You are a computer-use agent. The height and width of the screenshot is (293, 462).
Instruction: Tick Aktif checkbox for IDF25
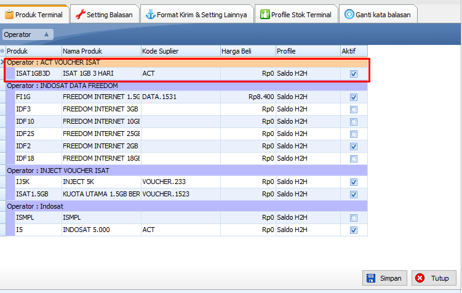(x=354, y=134)
